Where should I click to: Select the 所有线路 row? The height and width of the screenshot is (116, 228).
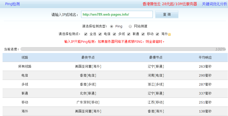point(25,66)
